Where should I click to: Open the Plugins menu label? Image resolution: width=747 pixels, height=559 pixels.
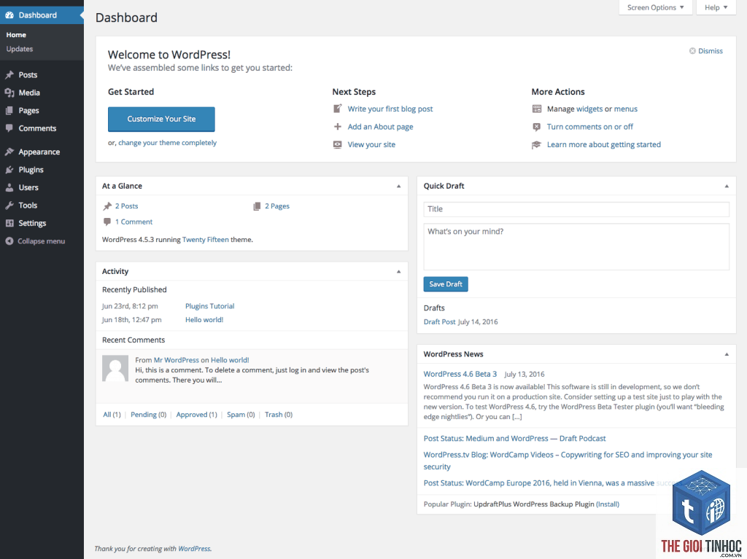pos(31,170)
